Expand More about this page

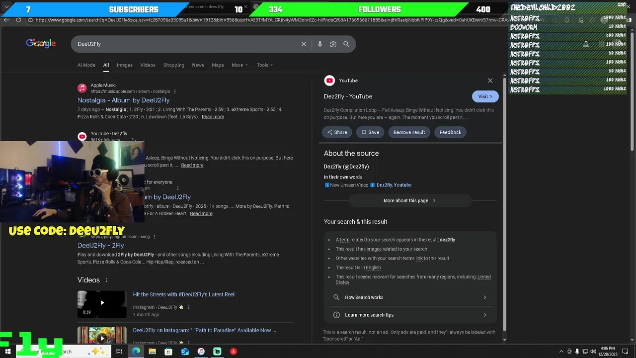click(x=410, y=200)
